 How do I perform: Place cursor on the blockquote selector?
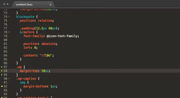coord(25,17)
